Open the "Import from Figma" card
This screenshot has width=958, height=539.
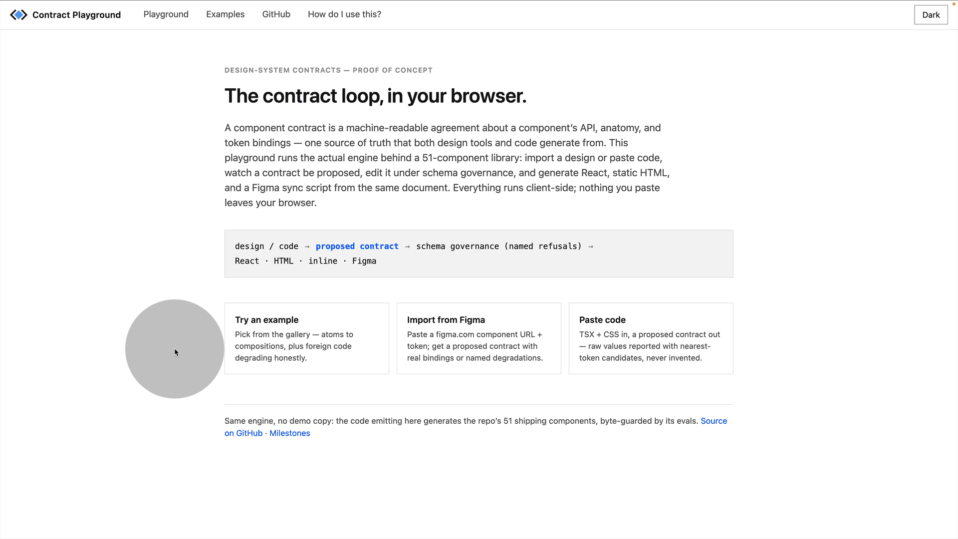pos(479,338)
